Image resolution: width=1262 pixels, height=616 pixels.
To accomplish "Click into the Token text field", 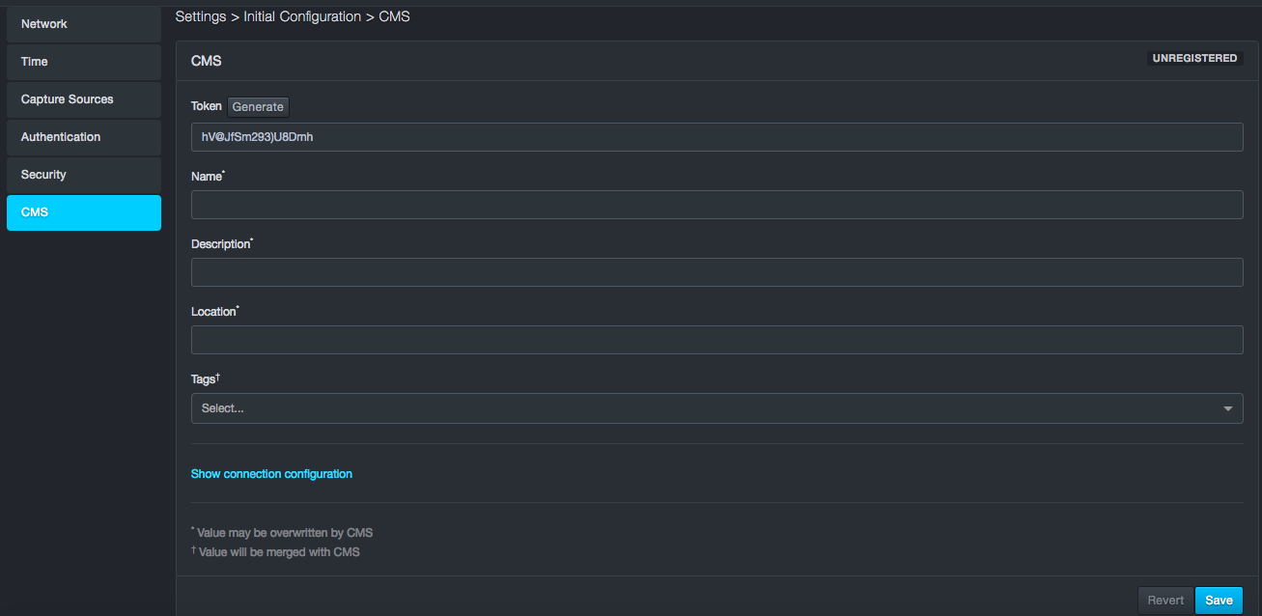I will (x=716, y=137).
